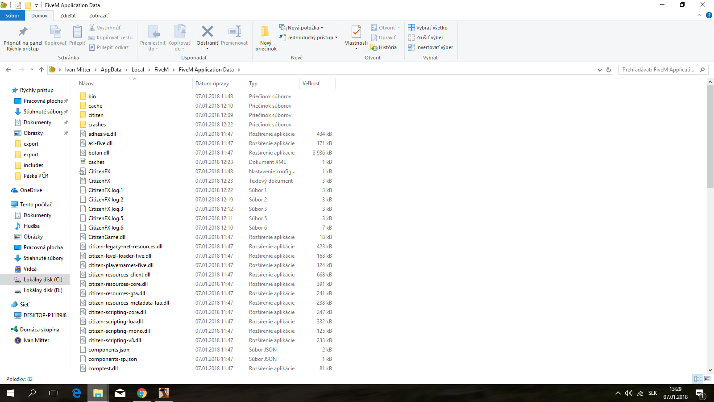Screen dimensions: 714x402
Task: Select the Domov ribbon tab
Action: tap(39, 16)
